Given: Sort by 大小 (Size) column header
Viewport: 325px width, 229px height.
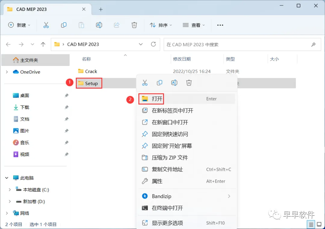Looking at the screenshot, I should click(274, 59).
